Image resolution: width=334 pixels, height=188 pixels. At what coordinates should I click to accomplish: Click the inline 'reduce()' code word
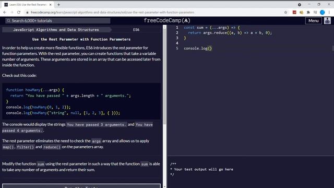[x=52, y=147]
